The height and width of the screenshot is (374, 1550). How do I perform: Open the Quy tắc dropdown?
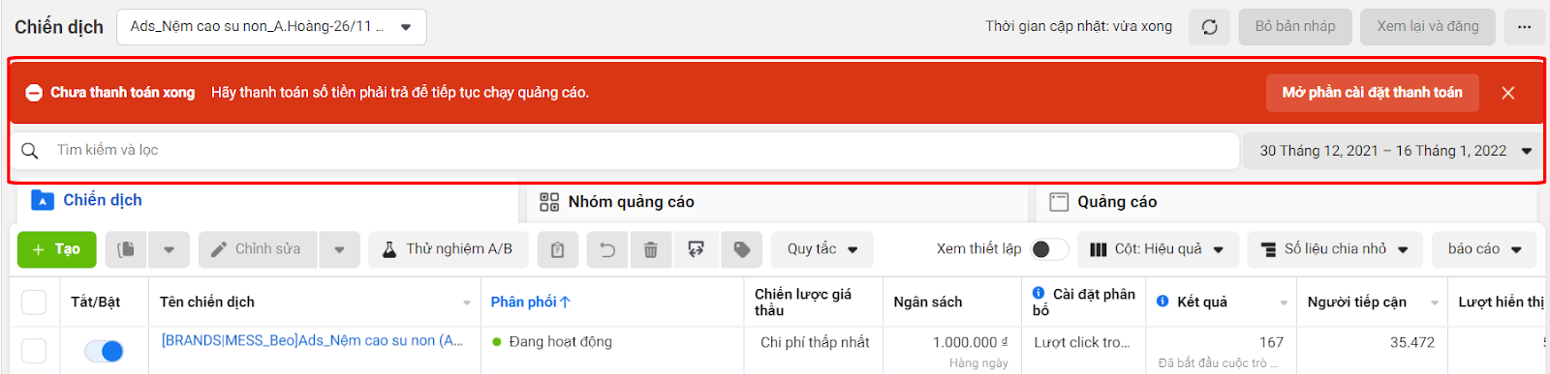pos(822,249)
